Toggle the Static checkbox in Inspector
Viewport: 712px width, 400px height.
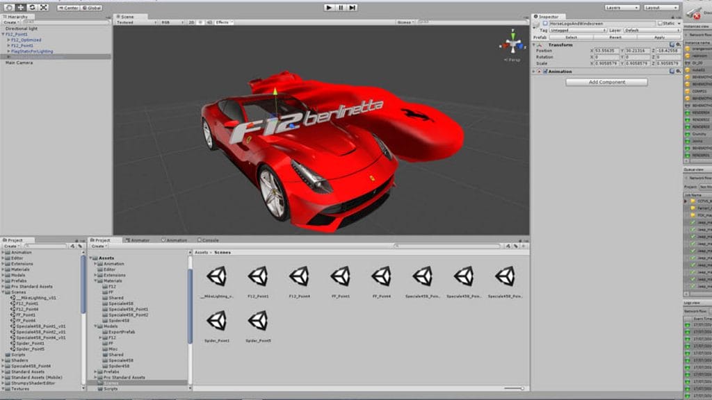coord(661,23)
